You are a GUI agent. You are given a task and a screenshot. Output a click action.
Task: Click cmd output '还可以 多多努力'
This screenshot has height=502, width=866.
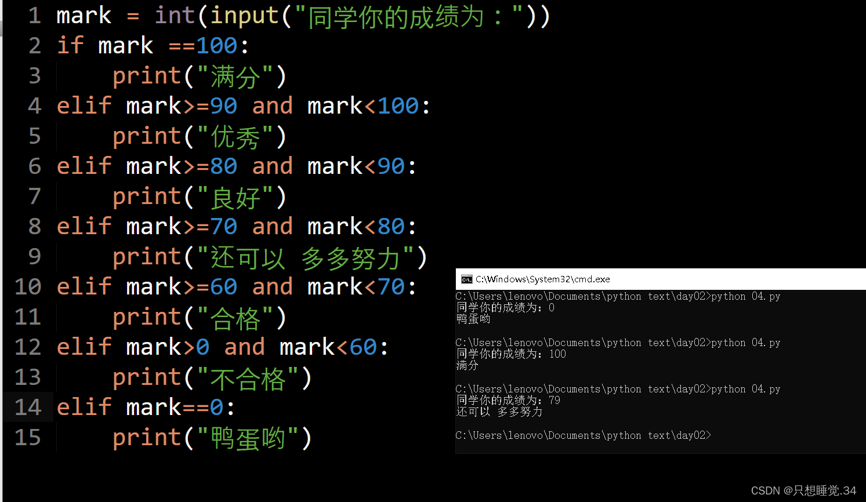[499, 412]
